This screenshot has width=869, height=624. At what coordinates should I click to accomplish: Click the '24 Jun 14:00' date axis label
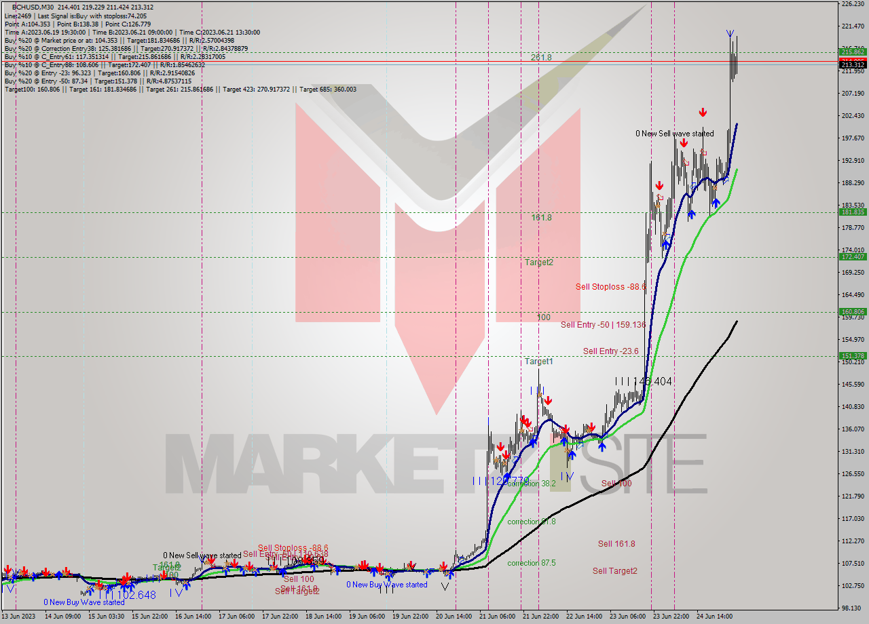[714, 617]
